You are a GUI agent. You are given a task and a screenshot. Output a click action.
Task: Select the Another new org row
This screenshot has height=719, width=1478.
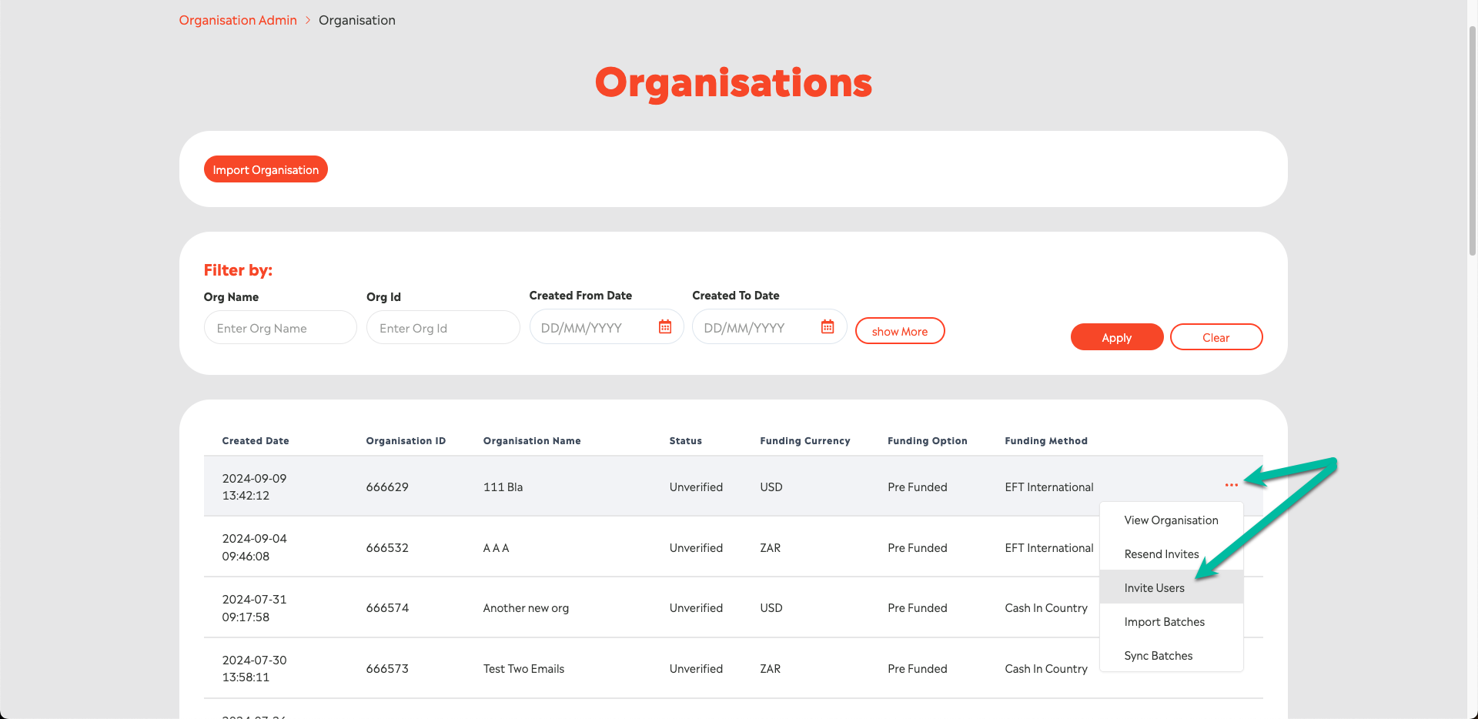pyautogui.click(x=526, y=608)
